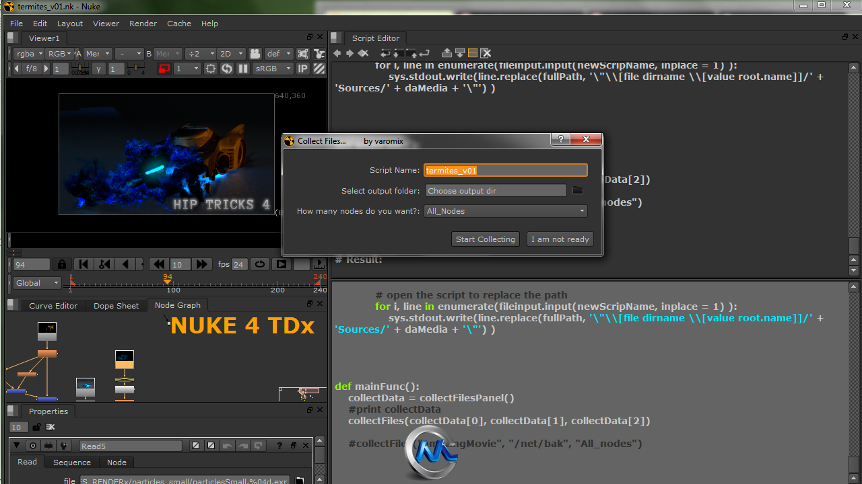Jump to previous keyframe button

(x=104, y=264)
